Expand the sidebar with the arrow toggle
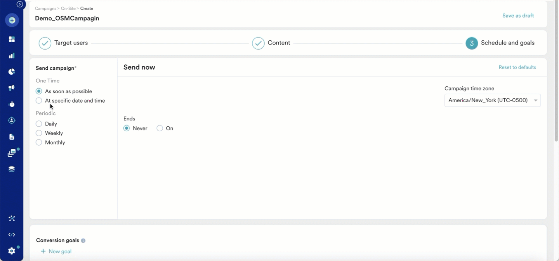Screen dimensions: 559x261 19,4
